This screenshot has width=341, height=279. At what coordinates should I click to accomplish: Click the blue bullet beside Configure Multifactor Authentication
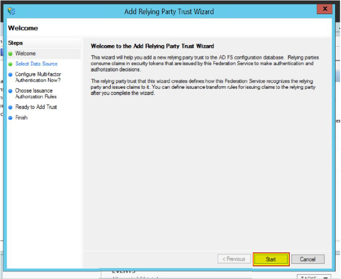[10, 75]
